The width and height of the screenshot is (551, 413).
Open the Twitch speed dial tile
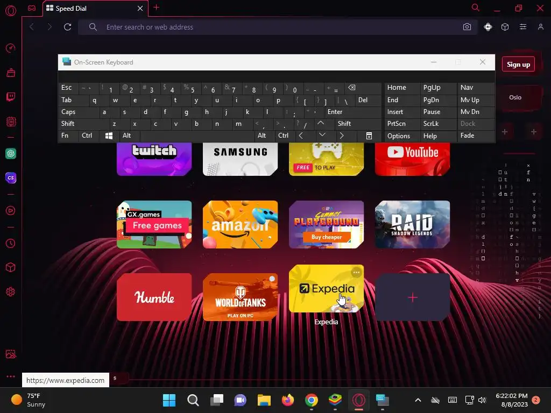click(x=154, y=159)
